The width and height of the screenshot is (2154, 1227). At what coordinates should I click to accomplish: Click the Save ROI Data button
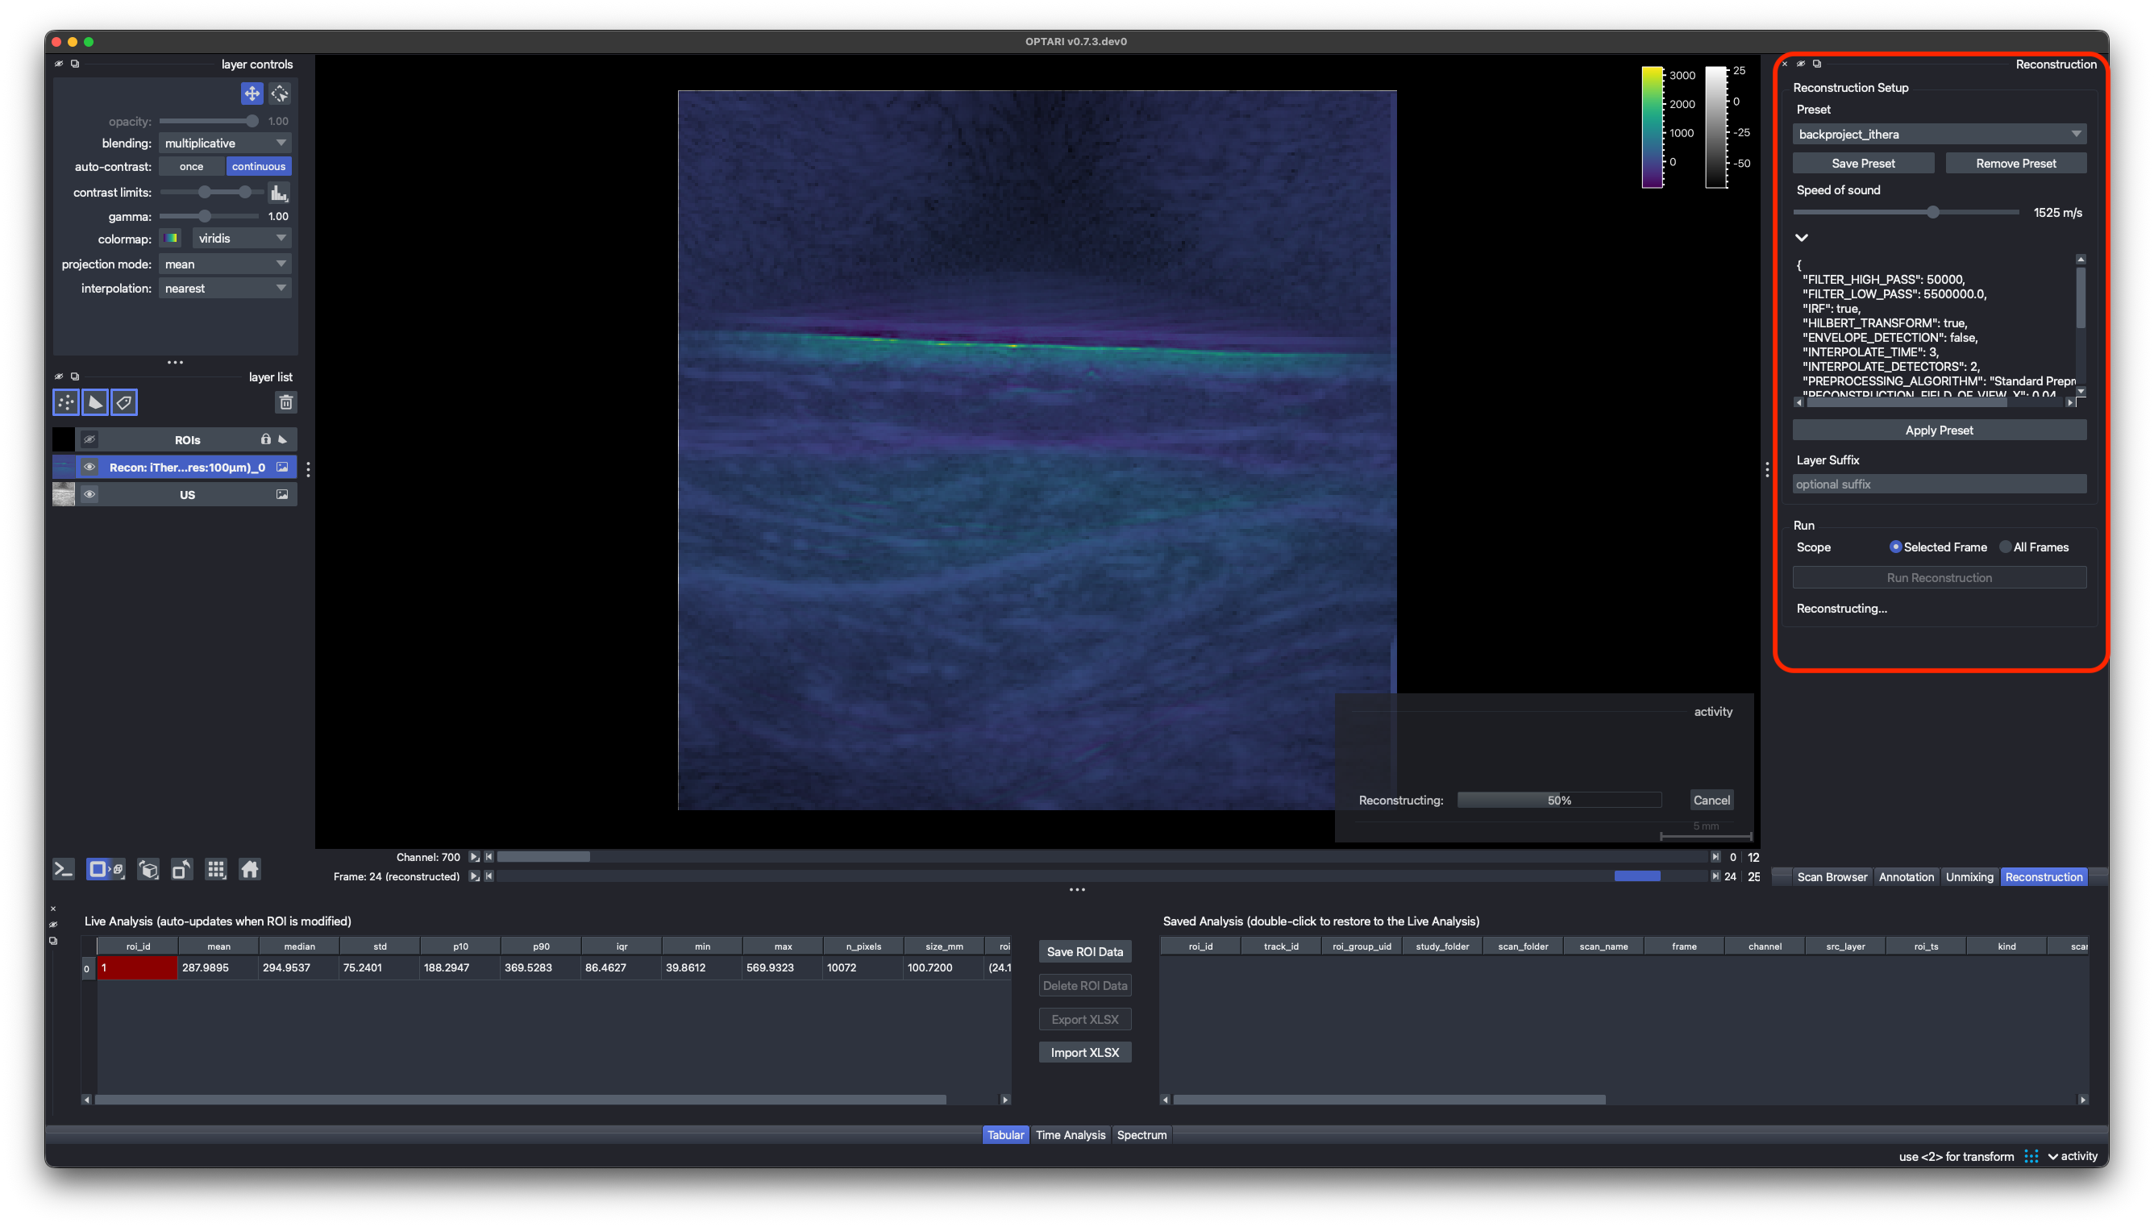coord(1084,951)
